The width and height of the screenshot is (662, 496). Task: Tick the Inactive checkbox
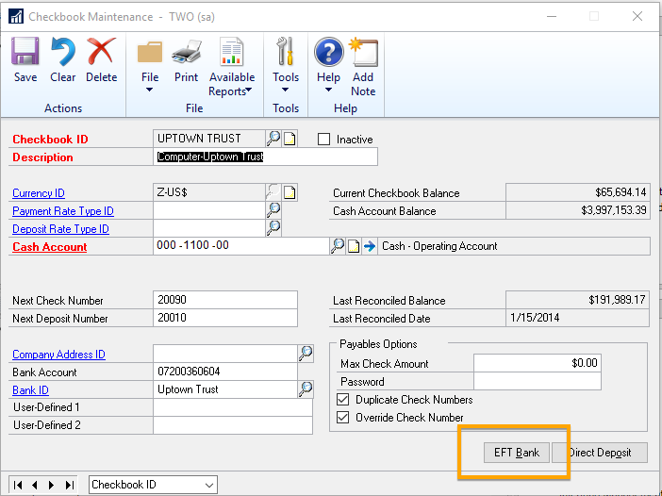(x=323, y=140)
